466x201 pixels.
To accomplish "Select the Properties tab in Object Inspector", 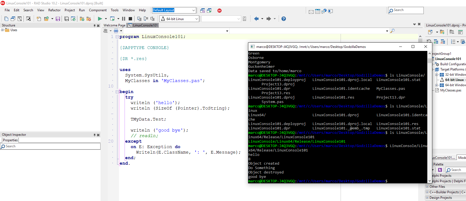I will [x=10, y=140].
